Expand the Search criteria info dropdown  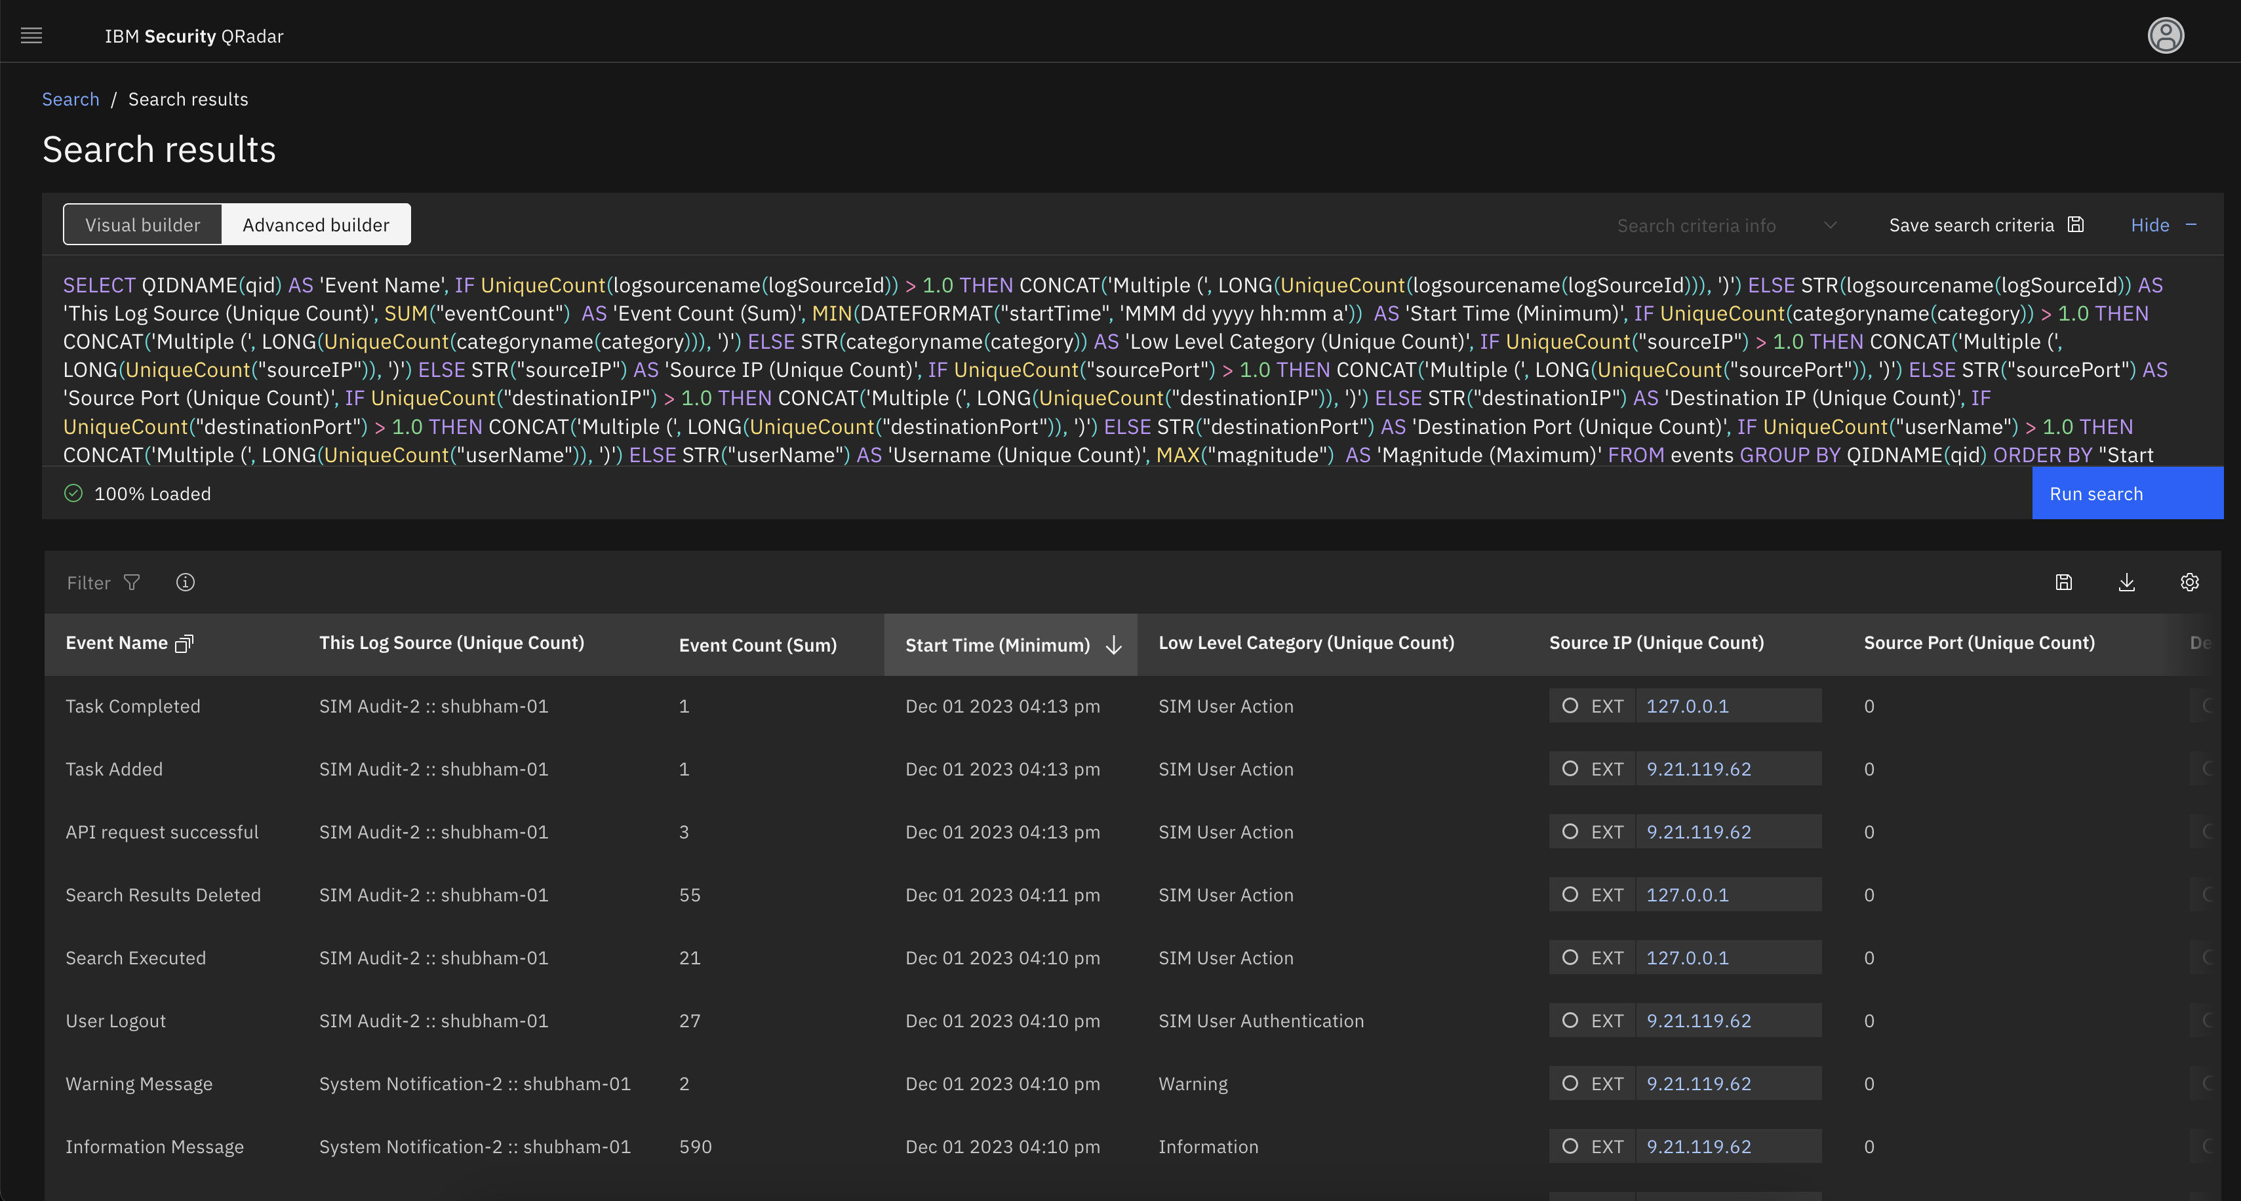1831,224
